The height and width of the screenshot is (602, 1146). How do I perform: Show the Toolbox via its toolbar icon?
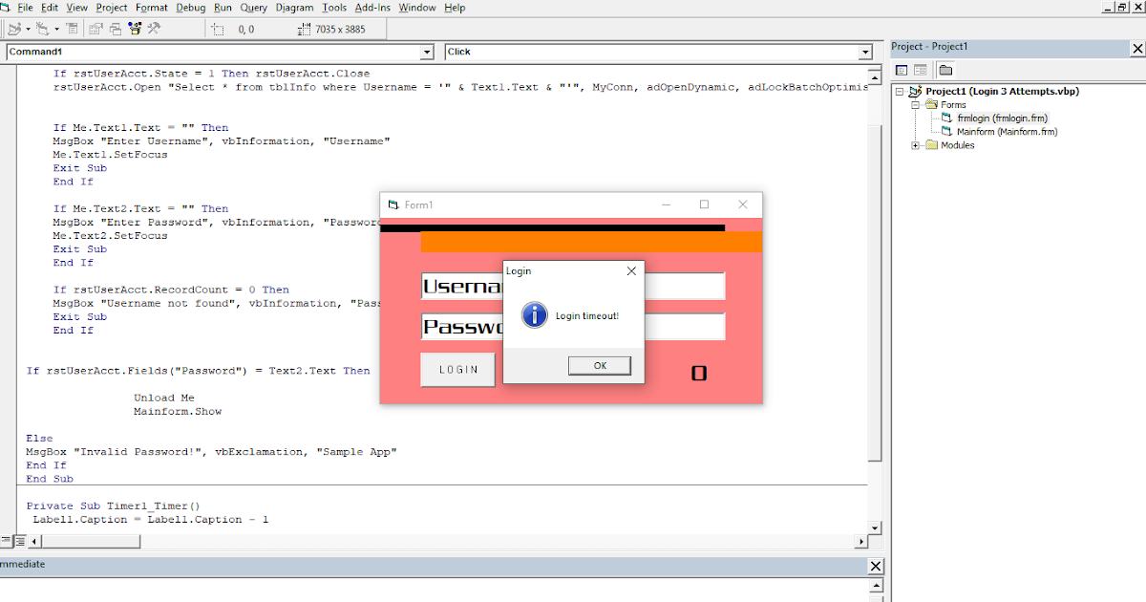[153, 29]
